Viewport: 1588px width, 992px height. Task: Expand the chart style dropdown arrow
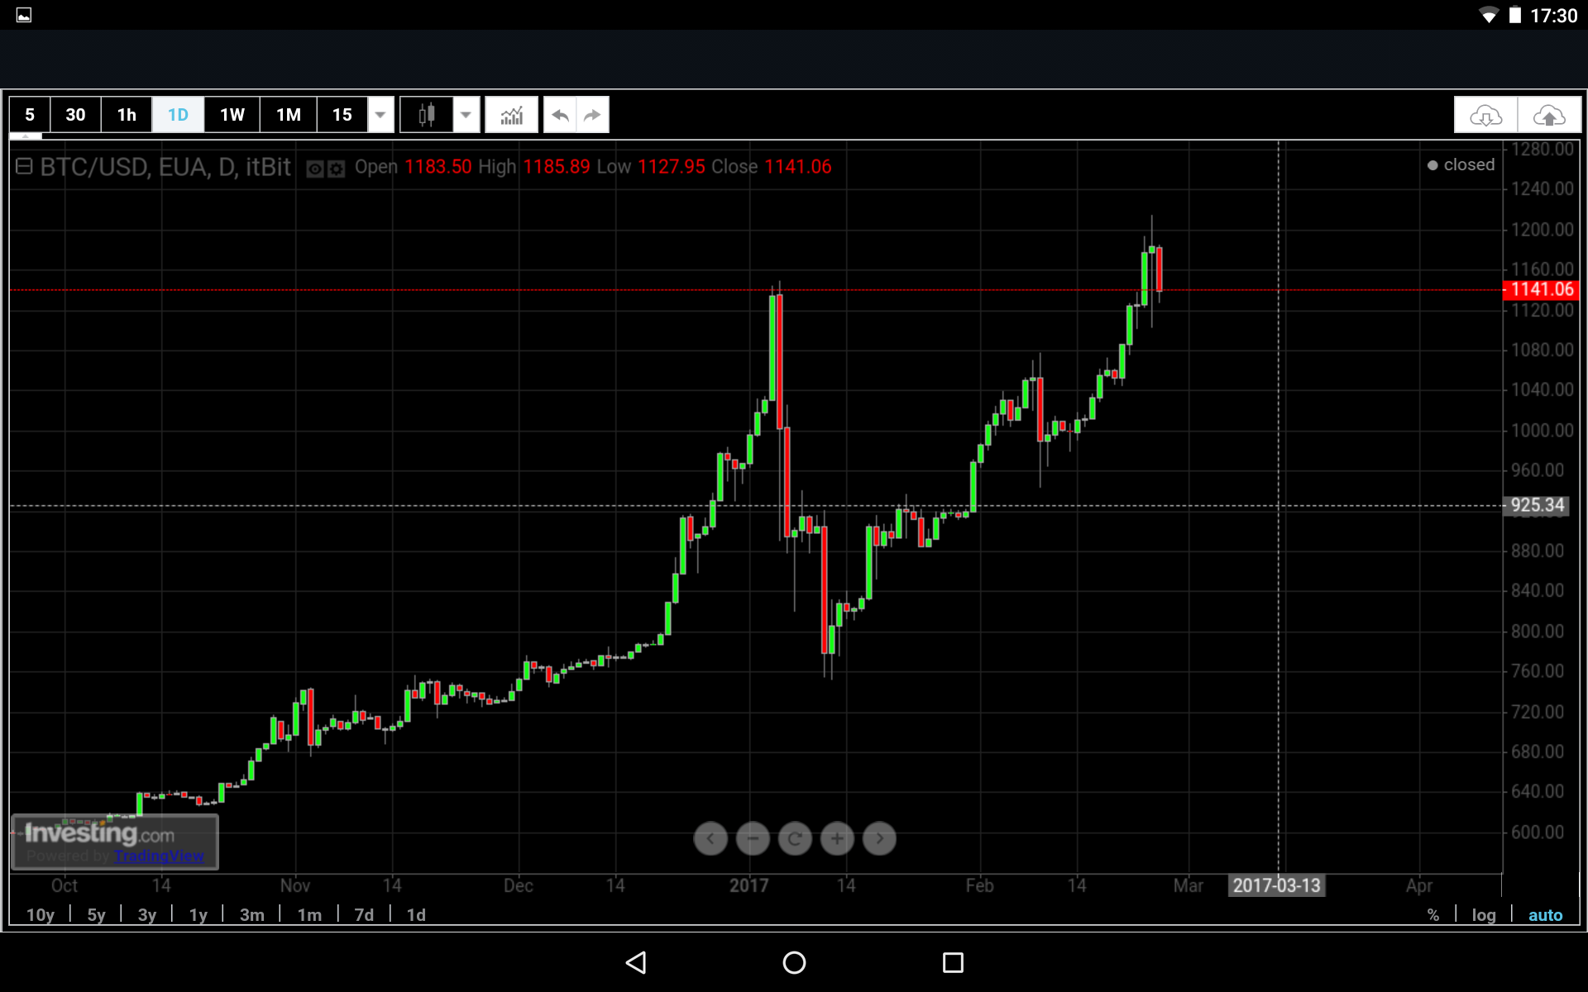tap(466, 115)
